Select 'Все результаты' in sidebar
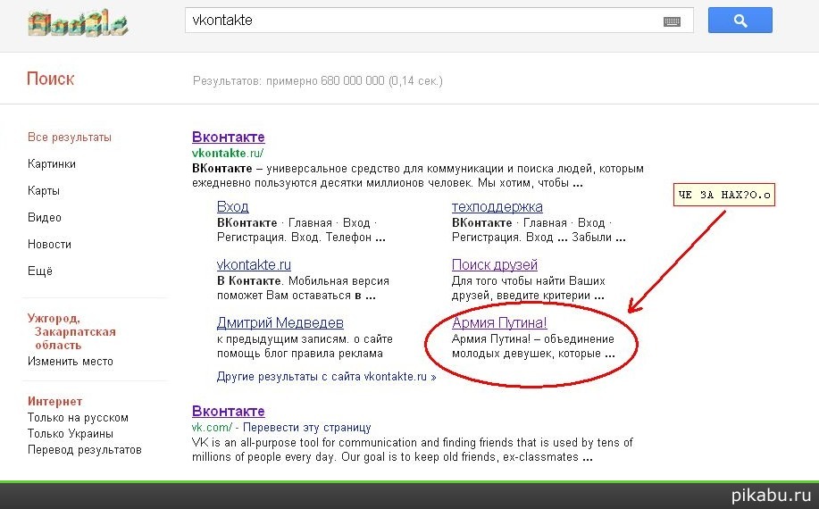The width and height of the screenshot is (819, 509). [x=70, y=138]
